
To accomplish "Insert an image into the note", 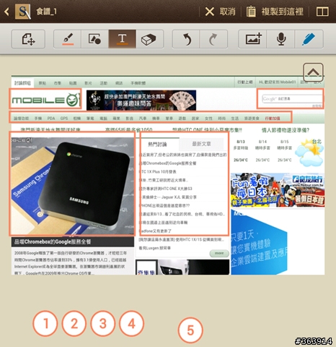I will [x=252, y=39].
